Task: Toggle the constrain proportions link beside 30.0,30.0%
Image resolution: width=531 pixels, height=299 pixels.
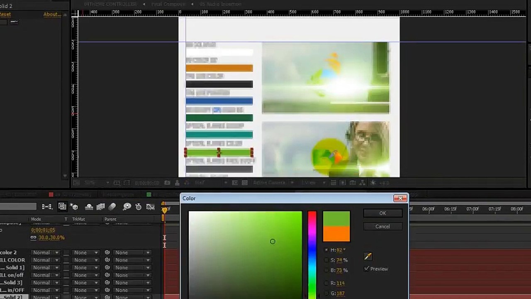Action: point(33,238)
